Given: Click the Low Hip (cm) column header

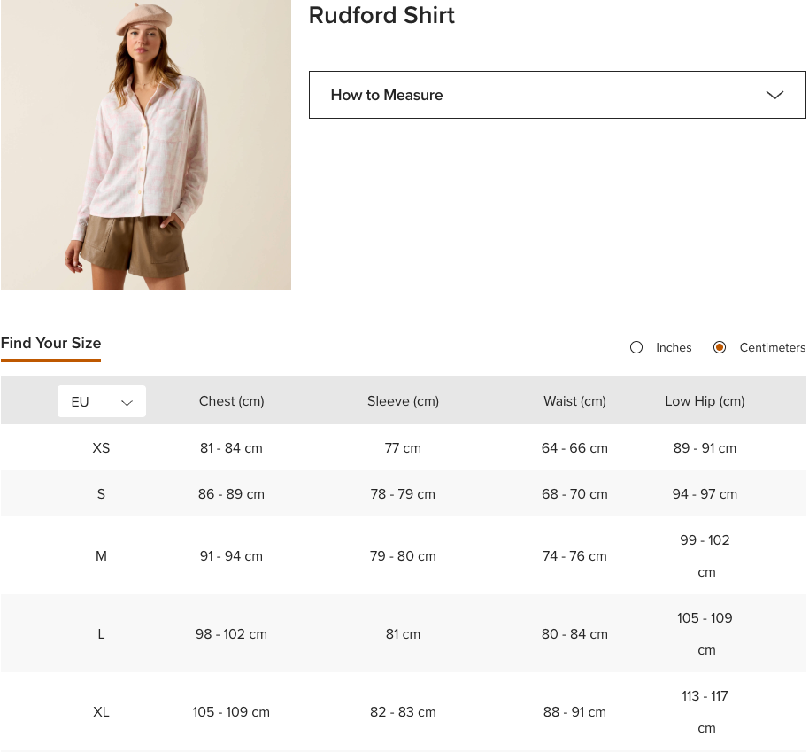Looking at the screenshot, I should (x=705, y=401).
